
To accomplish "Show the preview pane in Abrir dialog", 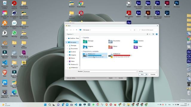I will click(153, 34).
